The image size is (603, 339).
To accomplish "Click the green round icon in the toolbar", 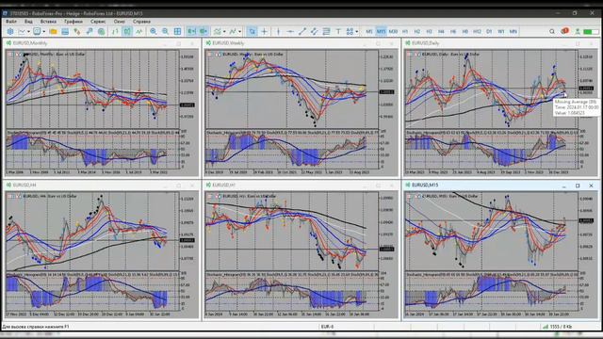I will click(x=101, y=31).
